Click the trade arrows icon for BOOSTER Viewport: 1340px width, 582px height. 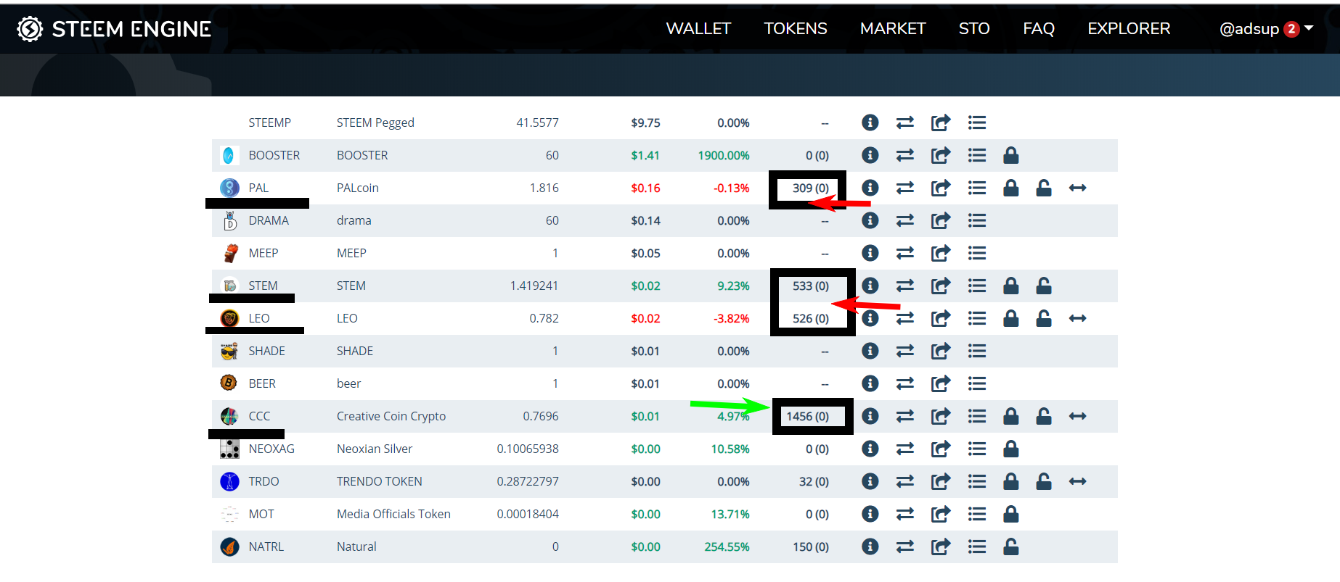coord(904,155)
